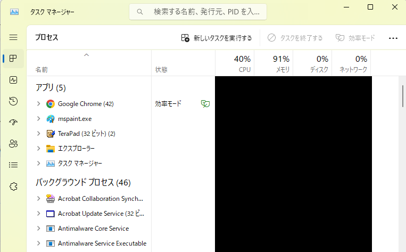Click the Antimalware Service Executable icon
Viewport: 406px width, 252px height.
tap(51, 243)
